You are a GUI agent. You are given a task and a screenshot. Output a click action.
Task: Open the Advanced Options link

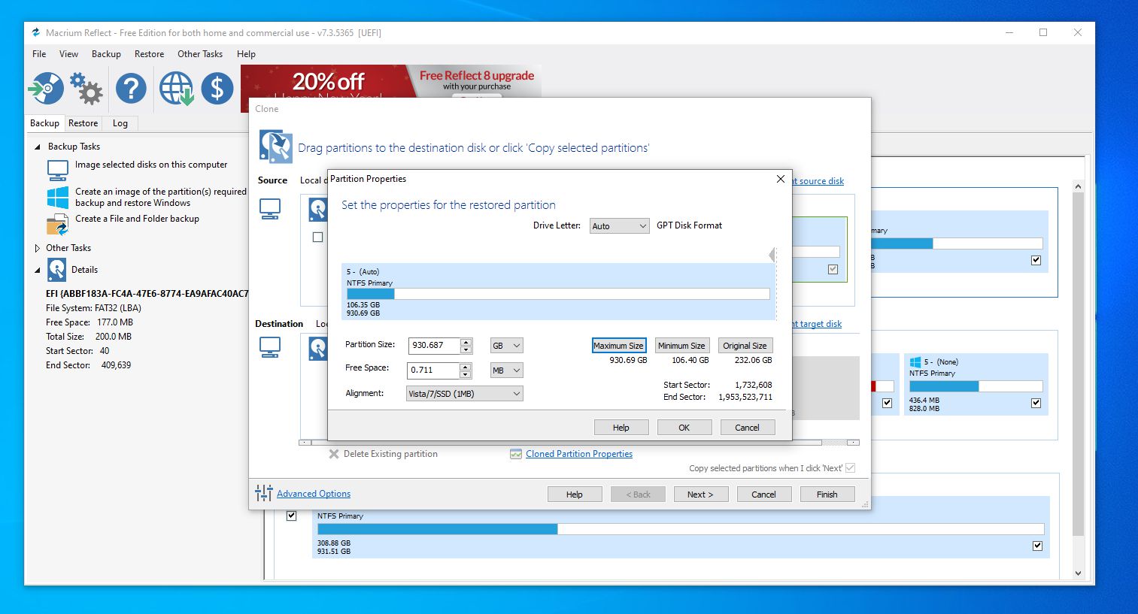[x=314, y=494]
